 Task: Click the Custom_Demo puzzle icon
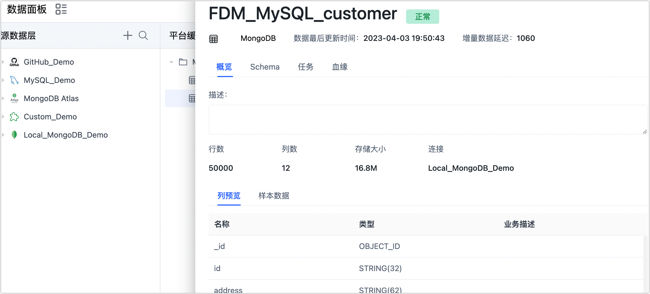(14, 117)
